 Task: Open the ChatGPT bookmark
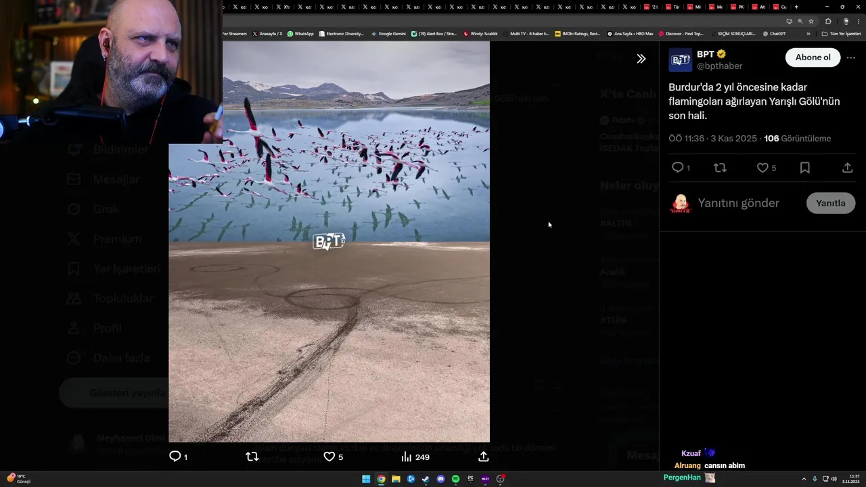pyautogui.click(x=774, y=34)
